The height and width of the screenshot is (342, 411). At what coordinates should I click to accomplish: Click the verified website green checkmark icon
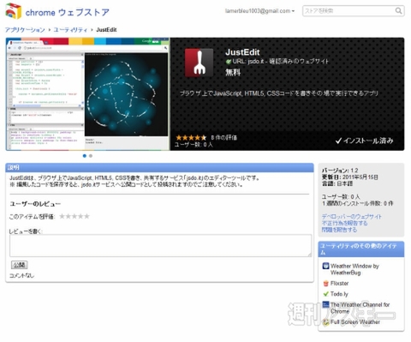tap(229, 62)
